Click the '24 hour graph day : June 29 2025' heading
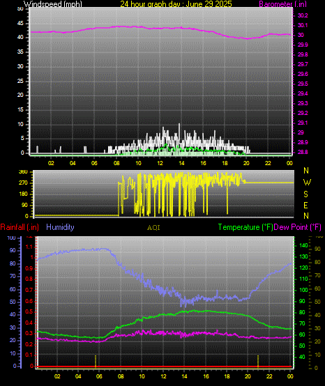 (176, 4)
